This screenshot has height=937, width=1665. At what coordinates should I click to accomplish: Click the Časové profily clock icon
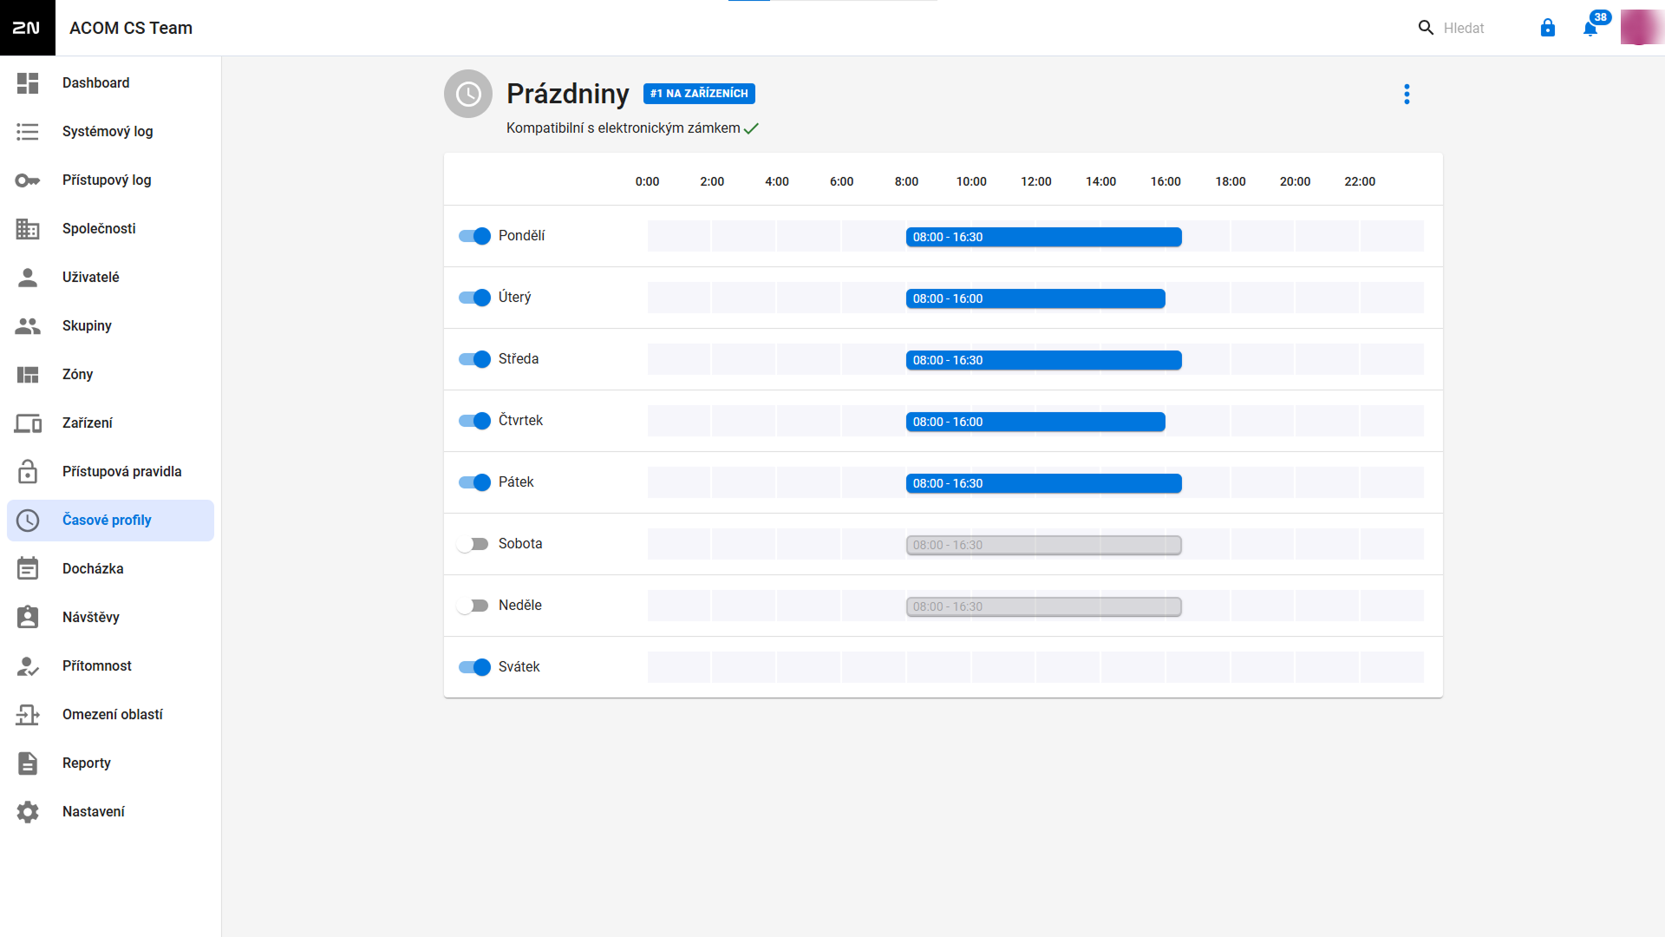coord(28,521)
